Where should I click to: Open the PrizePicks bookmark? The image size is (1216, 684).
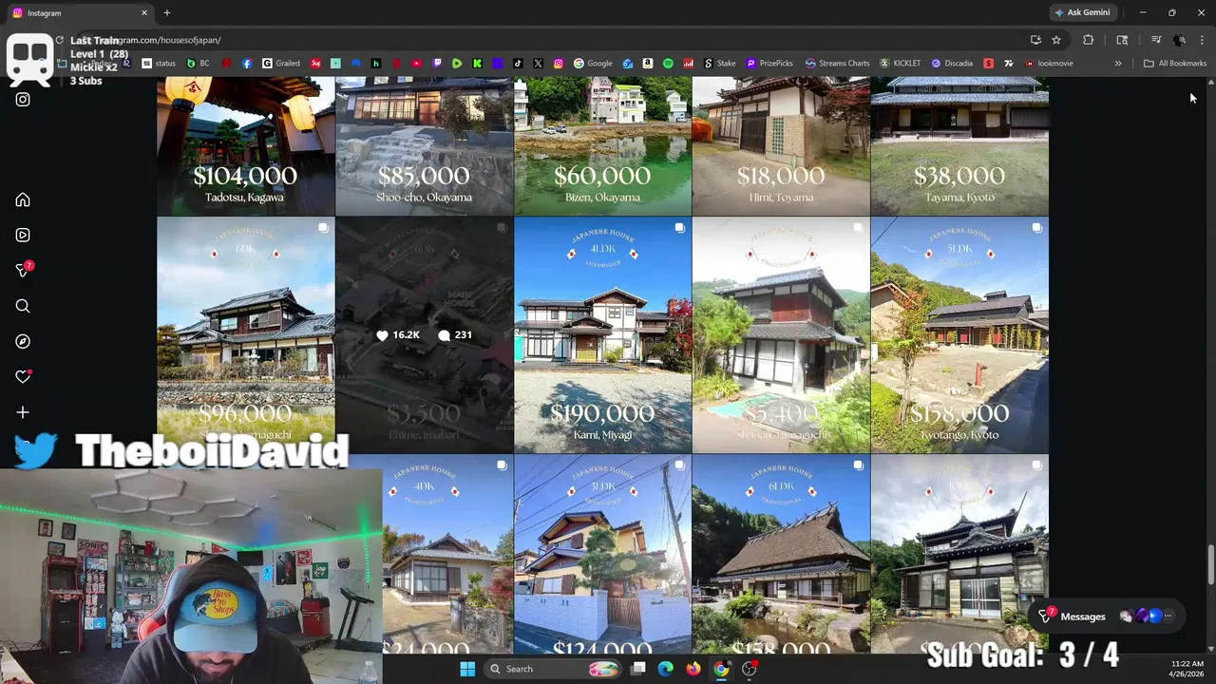pyautogui.click(x=769, y=64)
